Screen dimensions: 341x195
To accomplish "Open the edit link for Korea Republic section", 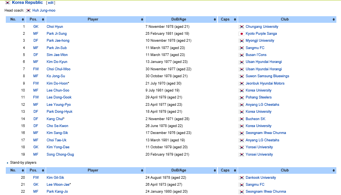I will coord(51,3).
